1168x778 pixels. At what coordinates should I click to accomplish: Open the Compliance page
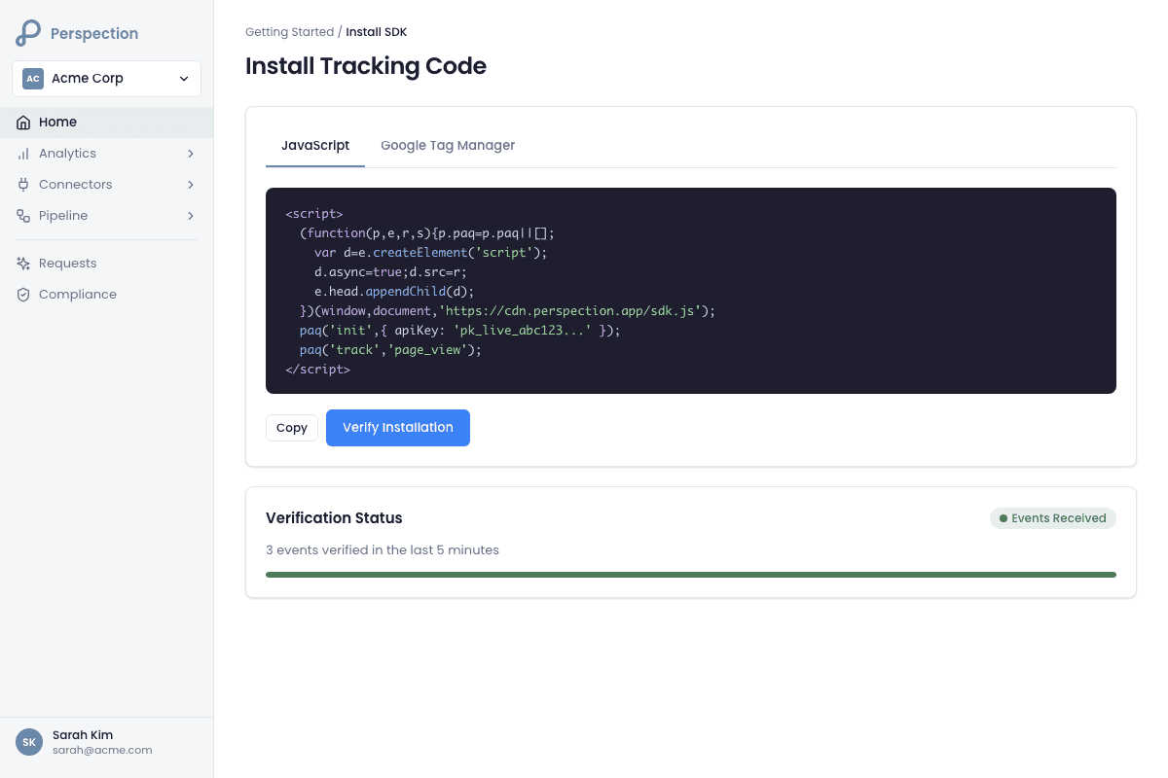[106, 295]
